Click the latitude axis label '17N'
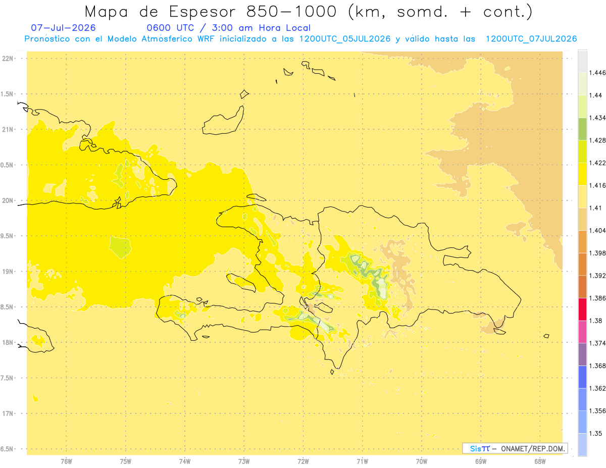 pyautogui.click(x=8, y=413)
